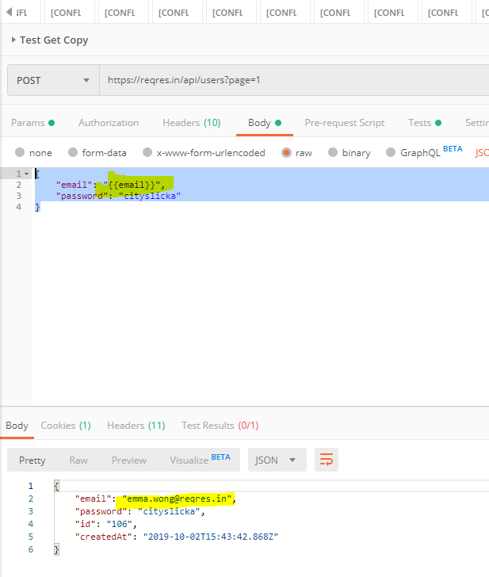Click the emma.wong@reqres.in response value
The height and width of the screenshot is (577, 489).
pos(177,499)
